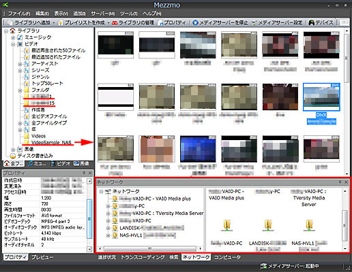Expand the 画像 tree node

coord(13,150)
